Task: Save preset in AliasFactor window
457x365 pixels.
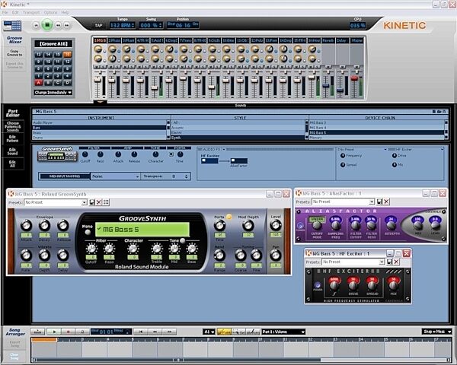Action: click(379, 202)
